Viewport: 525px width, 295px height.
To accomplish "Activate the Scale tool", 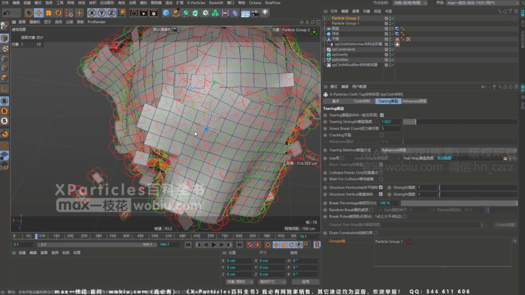I will [x=49, y=13].
